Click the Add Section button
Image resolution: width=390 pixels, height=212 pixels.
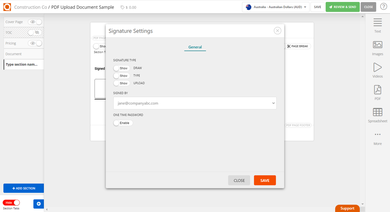tap(23, 188)
